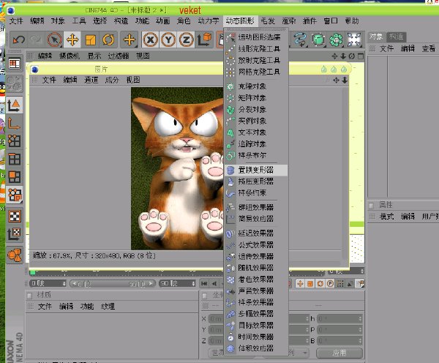Click the spline curve toolbar icon
The image size is (439, 363).
click(300, 40)
